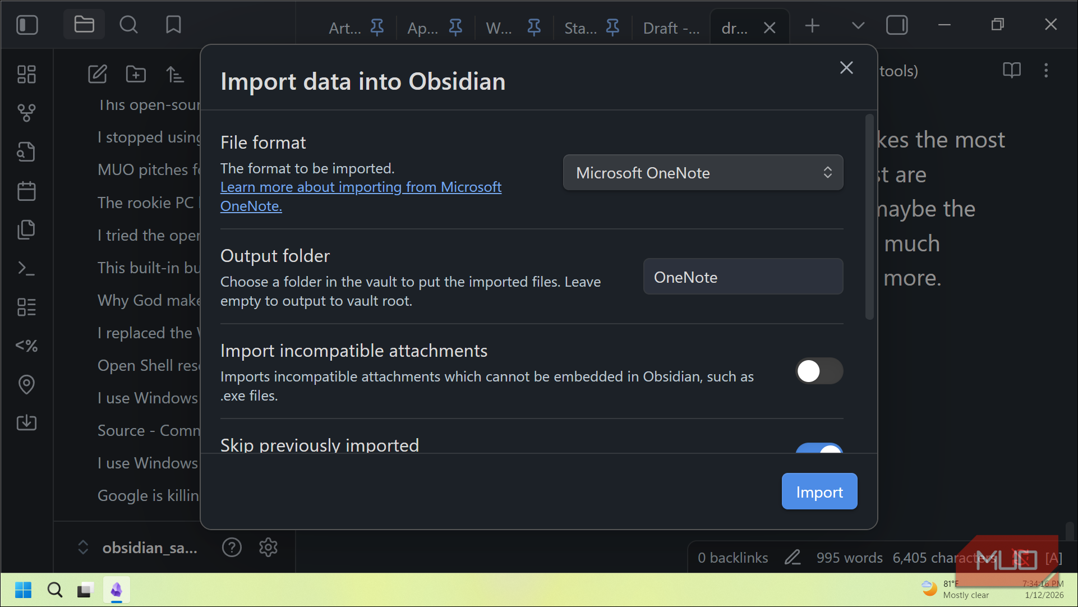The height and width of the screenshot is (607, 1078).
Task: Enable Import incompatible attachments toggle
Action: click(x=819, y=371)
